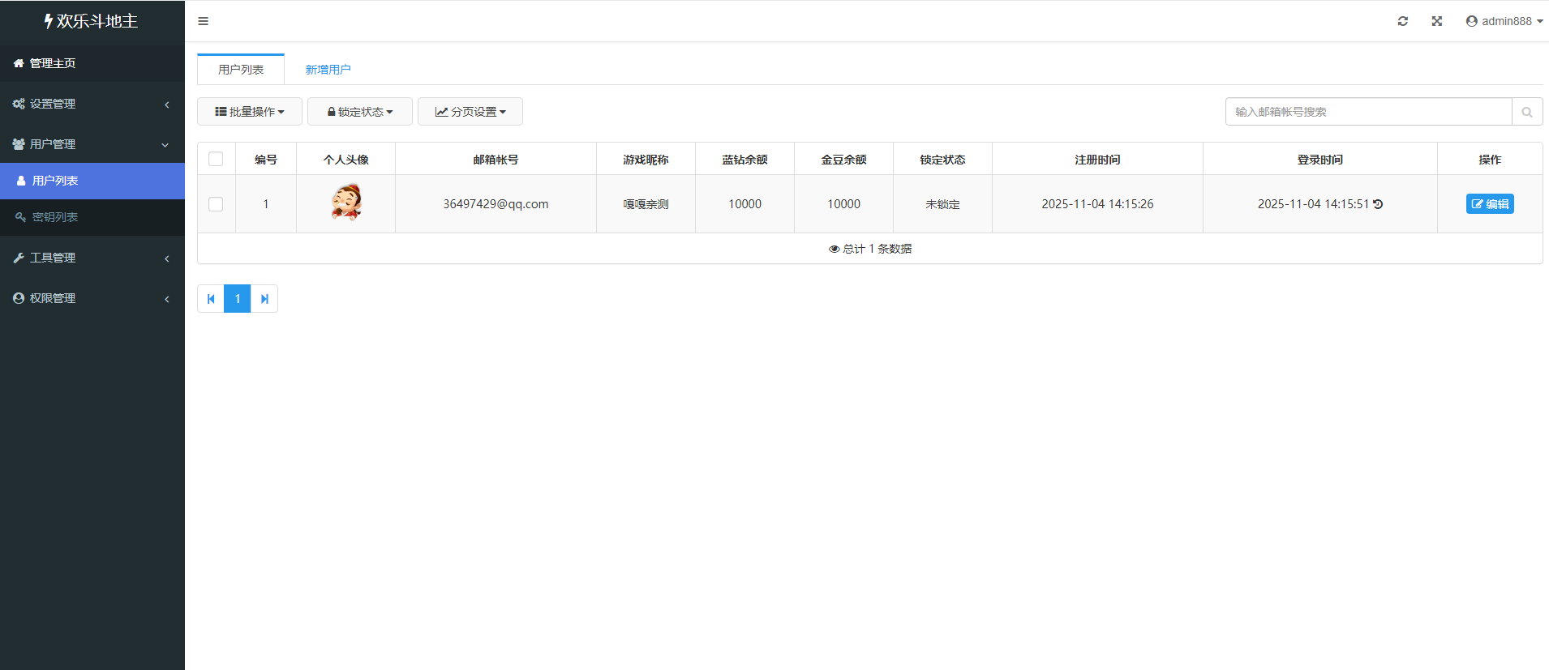Open the admin888 account menu
Viewport: 1549px width, 670px height.
(1504, 21)
